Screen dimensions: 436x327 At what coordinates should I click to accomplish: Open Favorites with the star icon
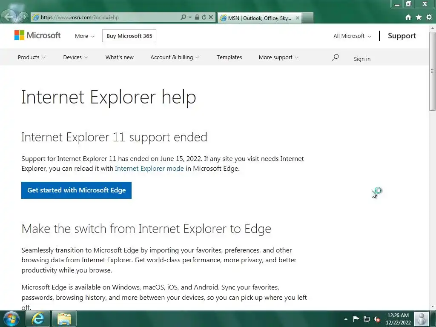[x=419, y=17]
